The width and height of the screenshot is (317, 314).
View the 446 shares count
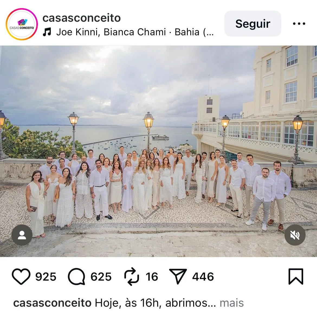point(203,277)
